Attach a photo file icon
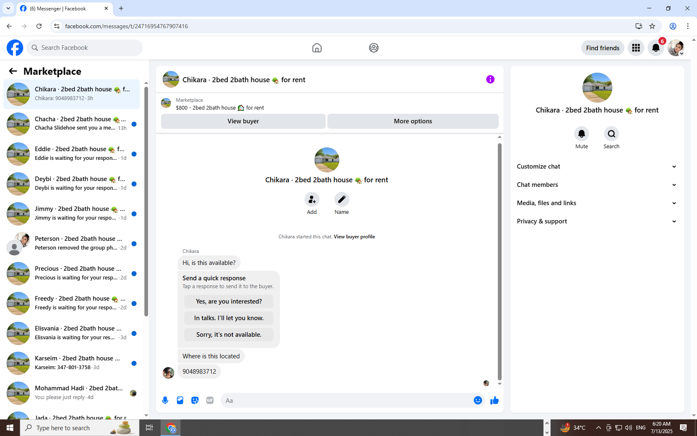The image size is (697, 436). click(180, 400)
